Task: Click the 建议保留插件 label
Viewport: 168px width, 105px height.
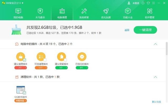Action: coord(61,64)
